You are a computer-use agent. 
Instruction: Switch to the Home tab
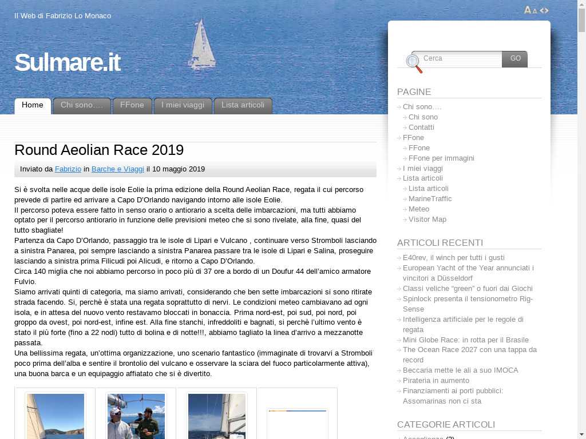coord(33,105)
